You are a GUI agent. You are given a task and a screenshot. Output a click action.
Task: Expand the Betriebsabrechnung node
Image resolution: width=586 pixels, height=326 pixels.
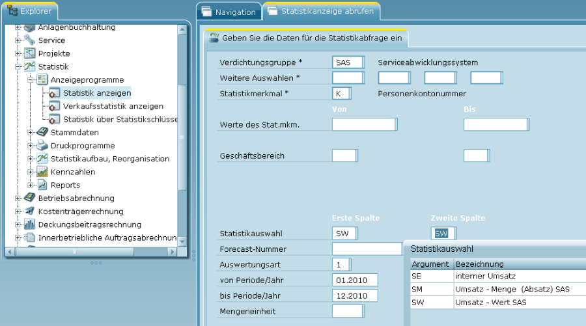tap(18, 198)
